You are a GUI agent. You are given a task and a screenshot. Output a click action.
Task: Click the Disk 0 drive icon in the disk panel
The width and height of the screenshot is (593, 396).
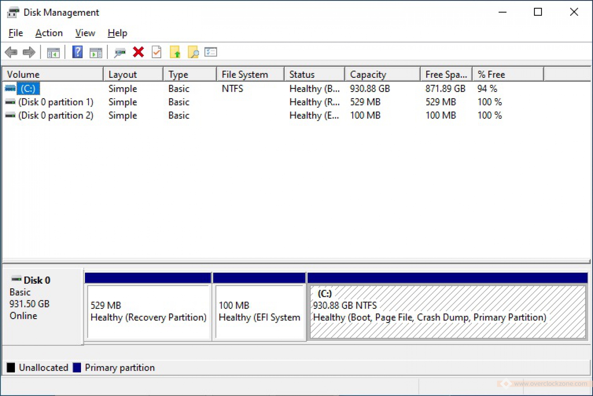(16, 279)
